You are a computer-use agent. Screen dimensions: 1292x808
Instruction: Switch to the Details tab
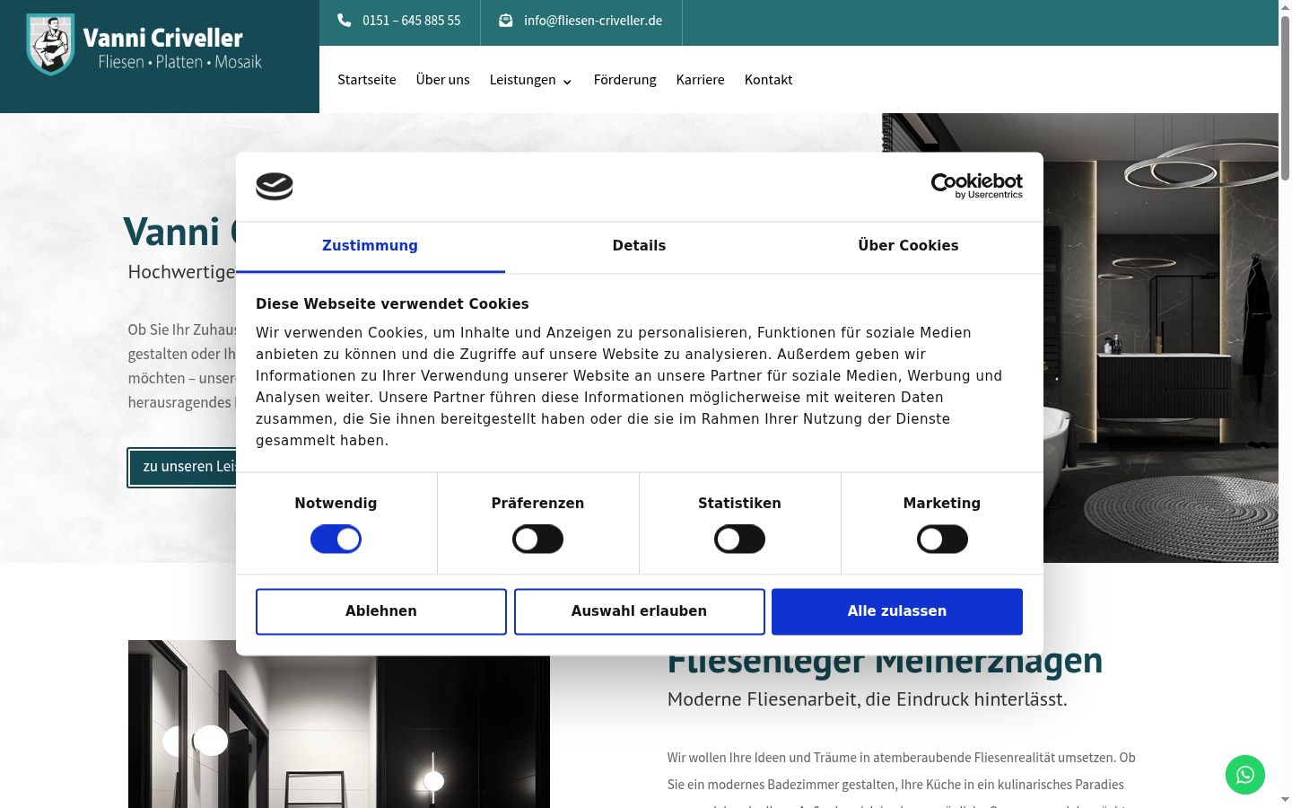639,246
